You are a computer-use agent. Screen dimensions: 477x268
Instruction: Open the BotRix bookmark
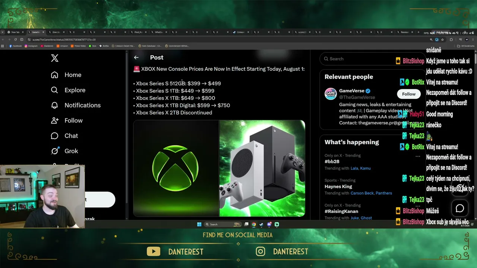coord(104,46)
